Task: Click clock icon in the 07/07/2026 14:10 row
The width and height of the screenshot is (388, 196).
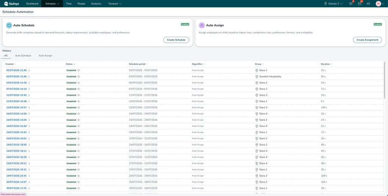Action: (78, 89)
